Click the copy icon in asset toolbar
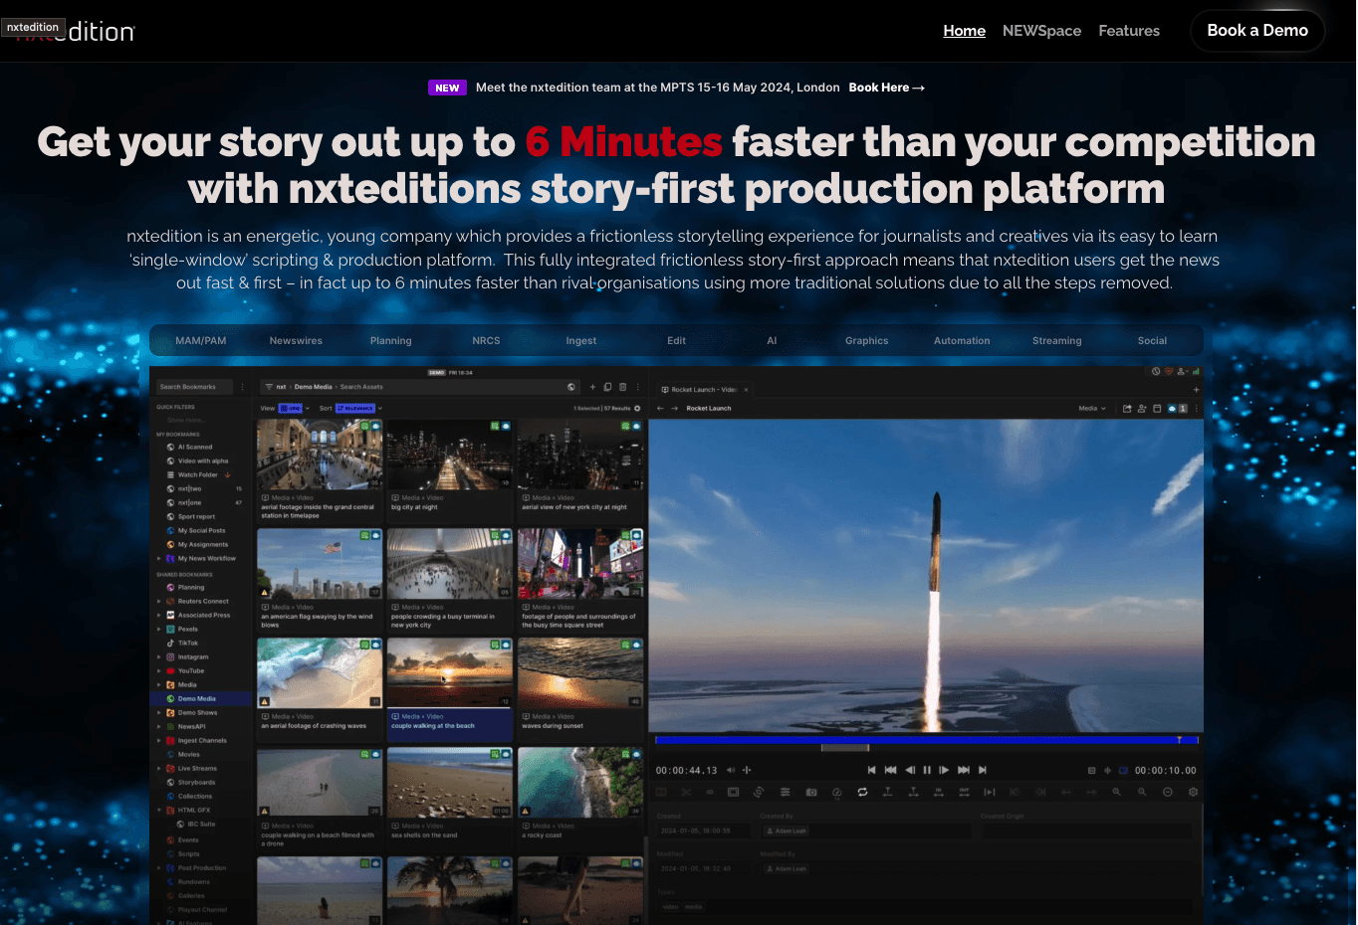The image size is (1358, 925). (607, 387)
